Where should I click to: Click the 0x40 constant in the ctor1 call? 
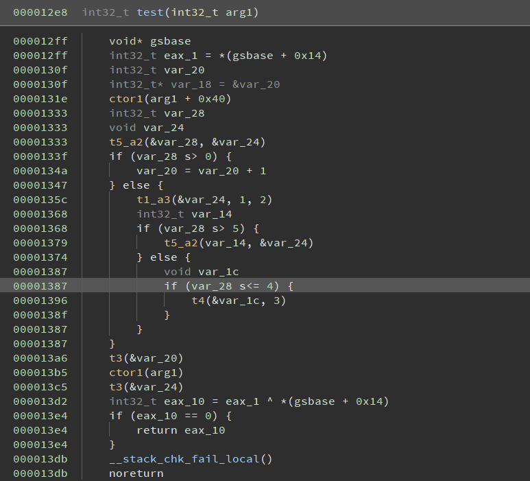(212, 99)
